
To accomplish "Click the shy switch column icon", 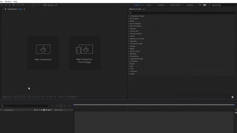I will click(x=35, y=110).
